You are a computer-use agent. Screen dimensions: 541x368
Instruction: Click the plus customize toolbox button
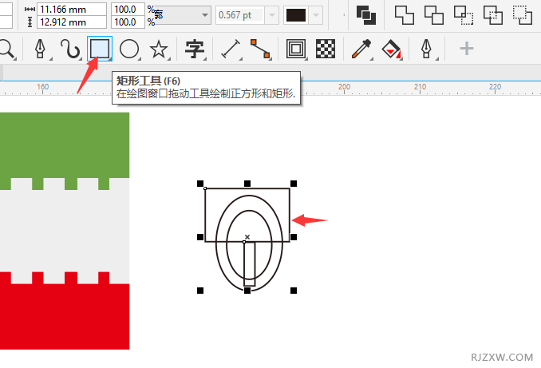click(467, 49)
